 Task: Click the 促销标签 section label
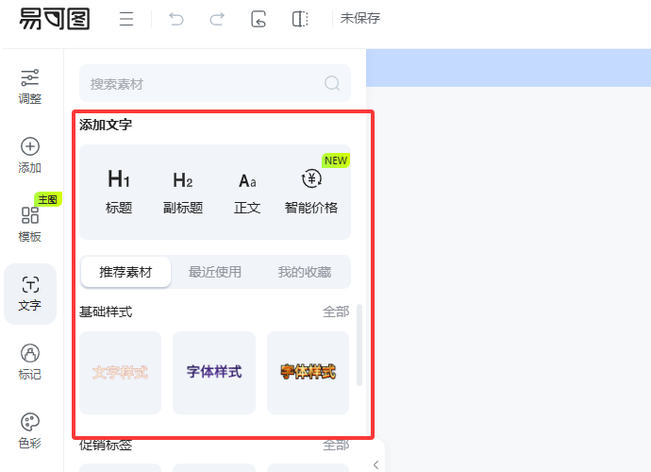click(x=106, y=445)
